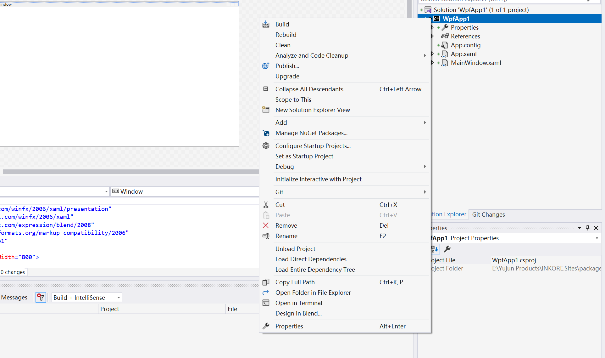Click the red Remove X icon
The height and width of the screenshot is (358, 605).
click(x=266, y=225)
